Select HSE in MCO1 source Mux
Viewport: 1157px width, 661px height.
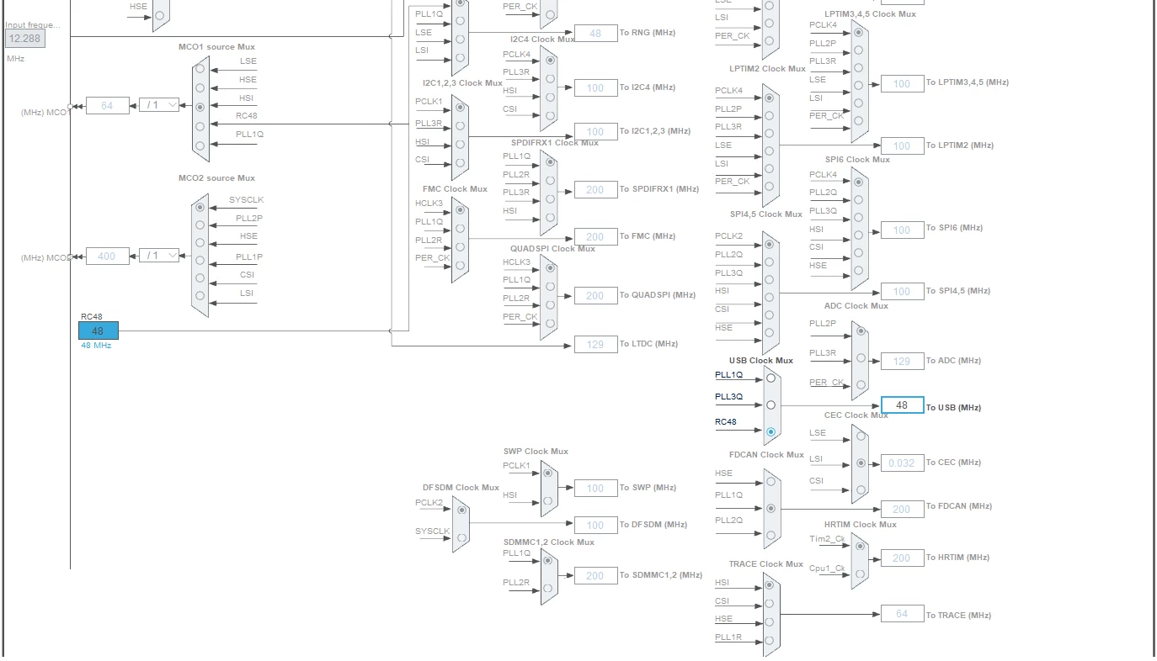(x=200, y=88)
